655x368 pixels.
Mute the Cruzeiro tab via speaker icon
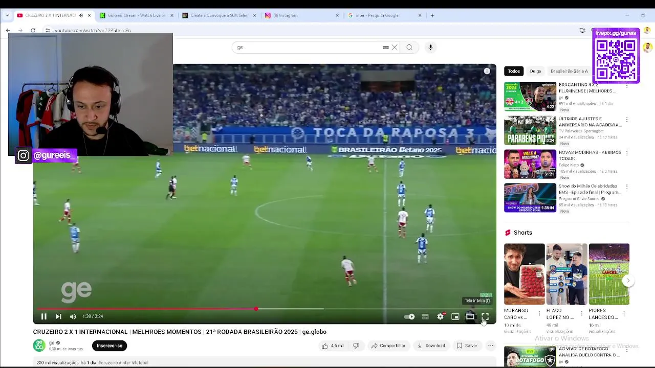80,15
